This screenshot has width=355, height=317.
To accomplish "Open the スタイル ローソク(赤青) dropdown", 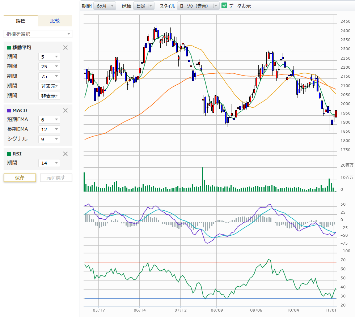I will pyautogui.click(x=198, y=6).
